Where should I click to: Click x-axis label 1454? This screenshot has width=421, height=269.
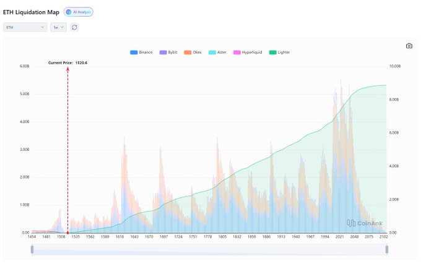[32, 237]
